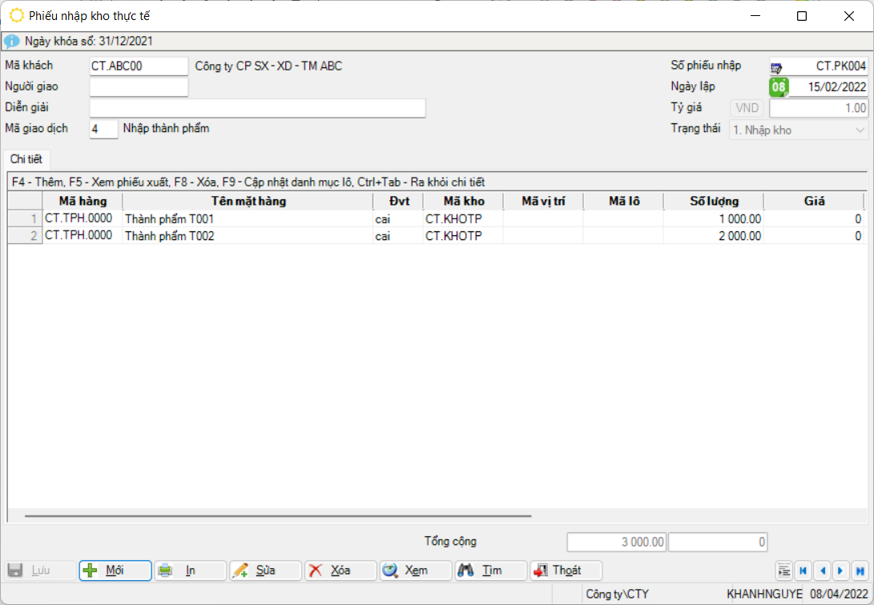Click the VND currency selector
874x605 pixels.
click(747, 108)
